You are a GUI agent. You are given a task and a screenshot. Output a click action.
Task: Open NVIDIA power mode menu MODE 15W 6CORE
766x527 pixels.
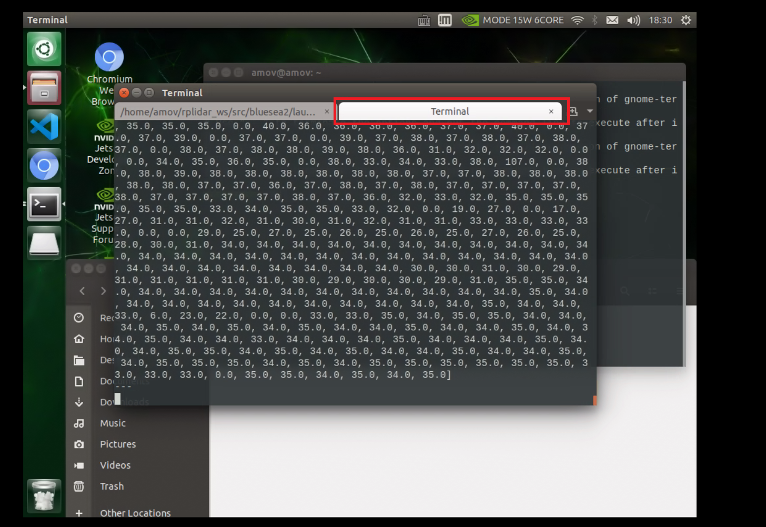(512, 20)
